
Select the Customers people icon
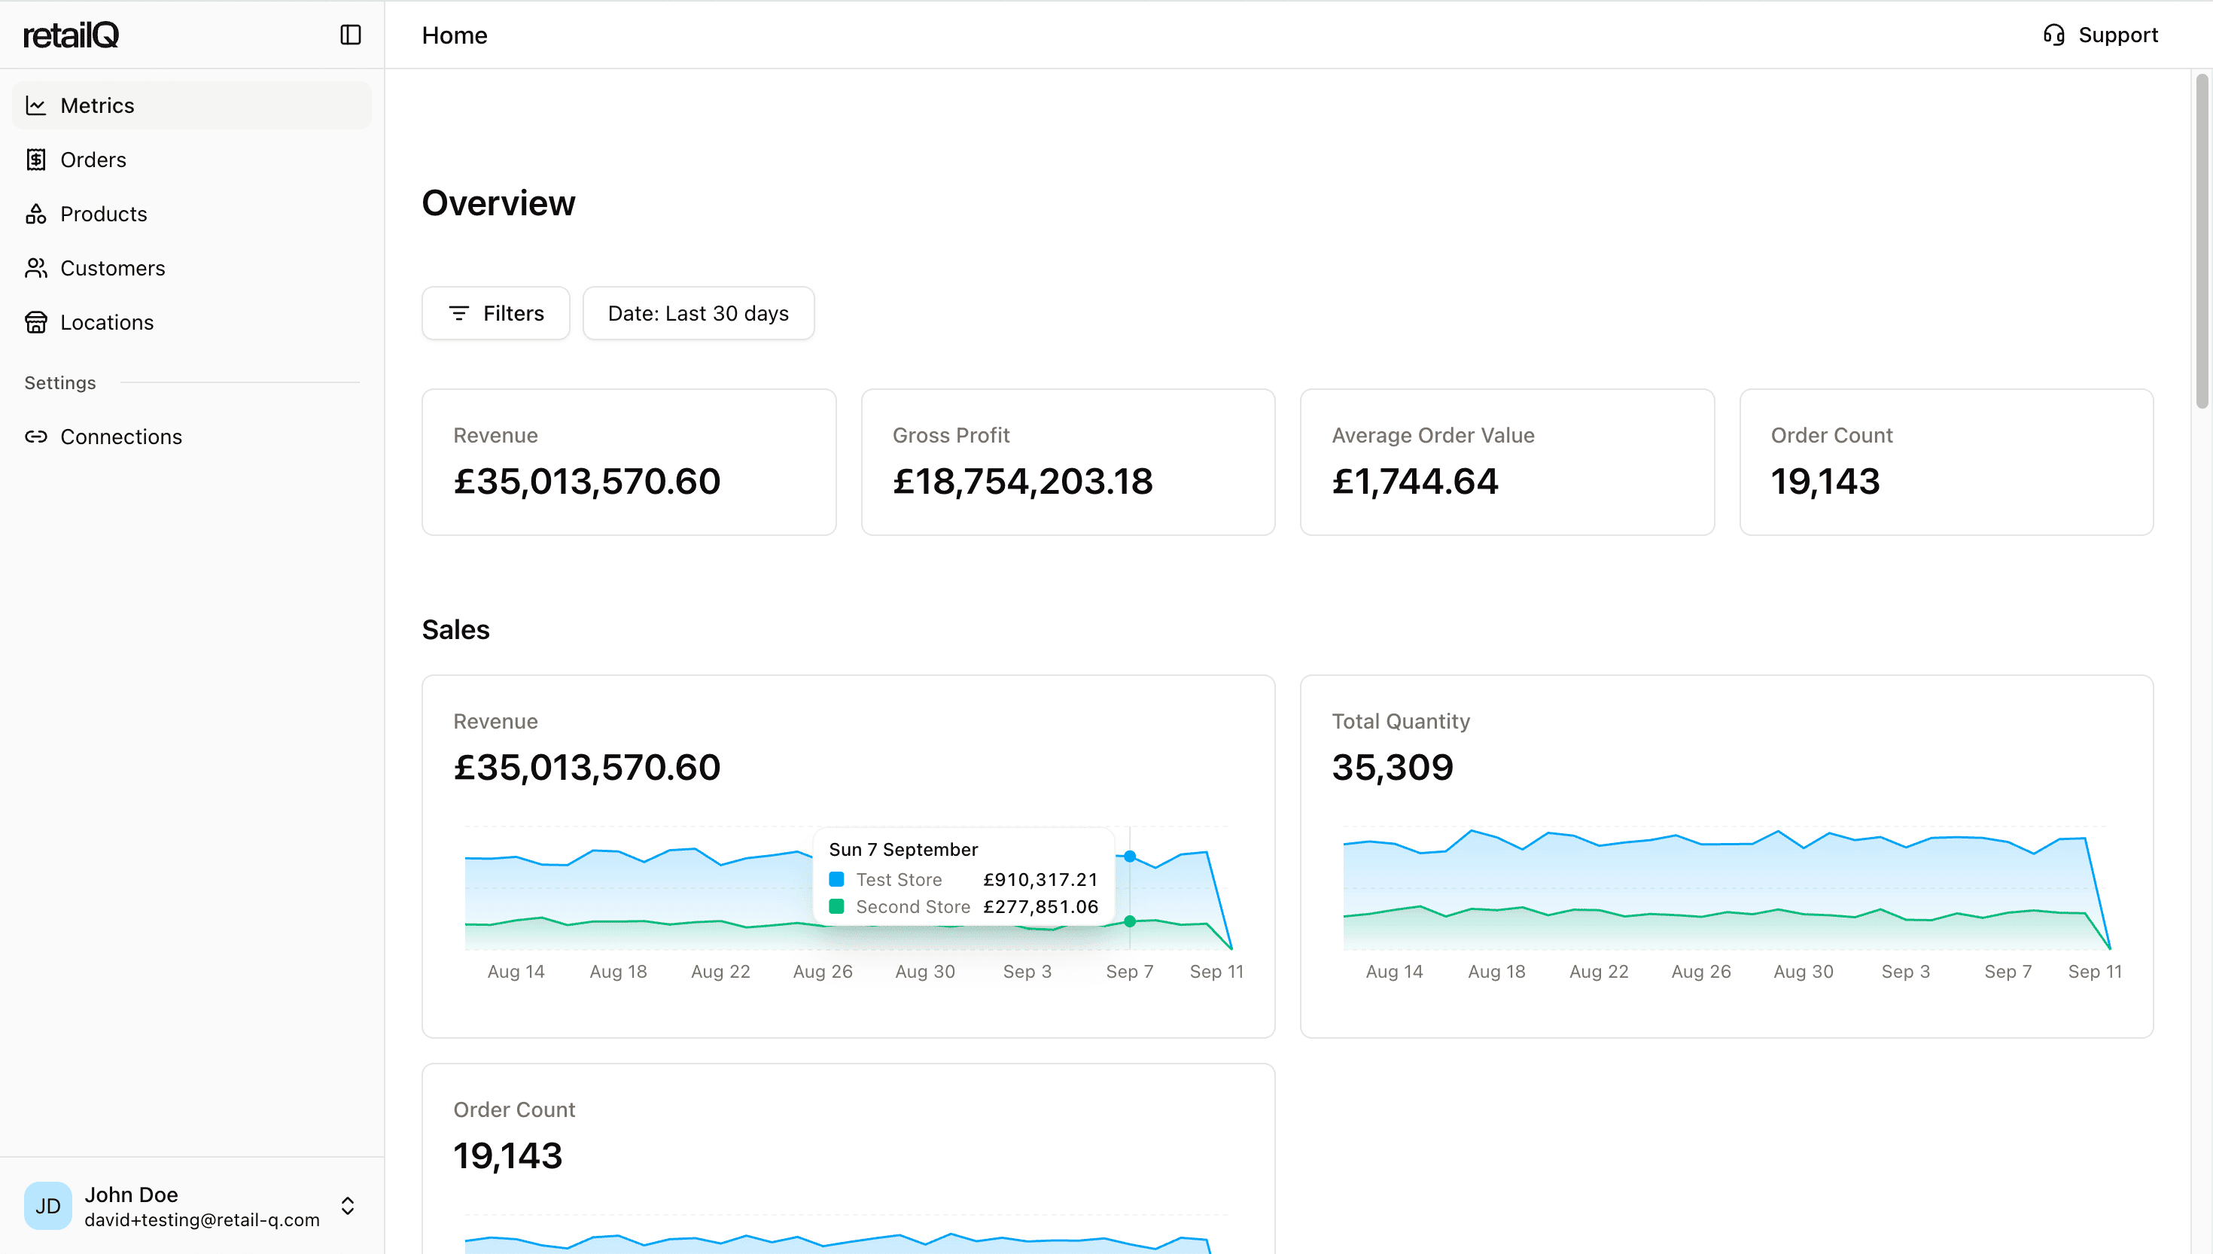(x=35, y=268)
